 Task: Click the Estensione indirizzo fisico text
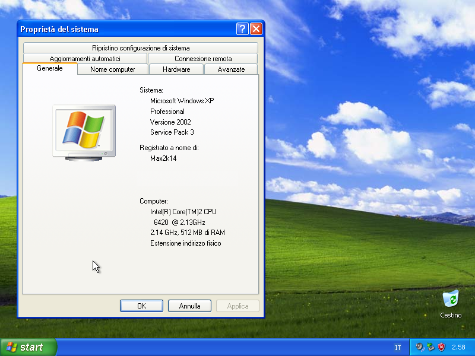pyautogui.click(x=186, y=243)
